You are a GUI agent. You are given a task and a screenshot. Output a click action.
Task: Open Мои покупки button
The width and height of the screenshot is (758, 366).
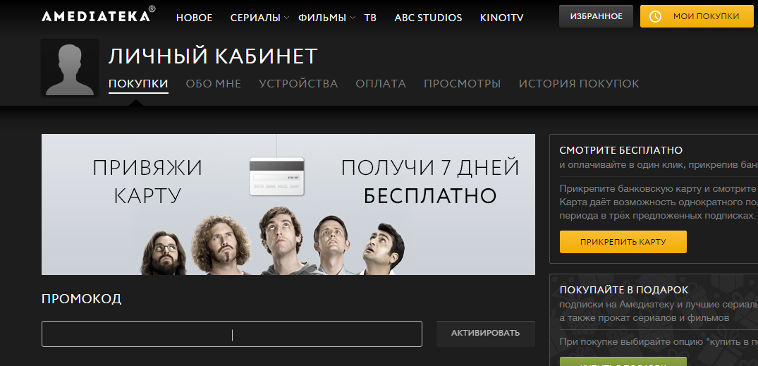(697, 16)
